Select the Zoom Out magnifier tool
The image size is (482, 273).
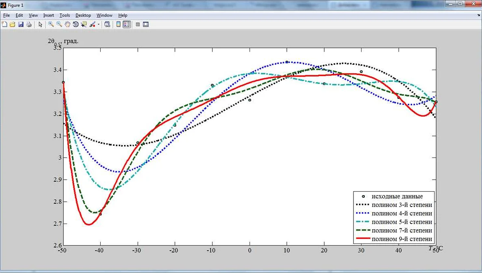(x=59, y=24)
